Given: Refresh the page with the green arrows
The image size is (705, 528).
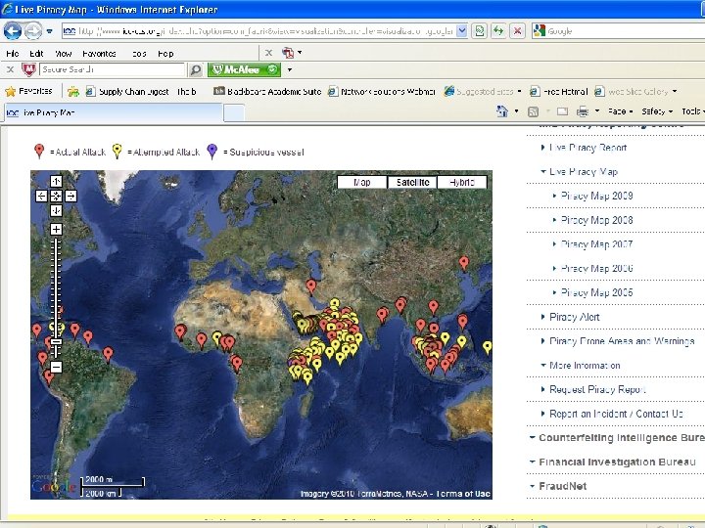Looking at the screenshot, I should pyautogui.click(x=498, y=31).
